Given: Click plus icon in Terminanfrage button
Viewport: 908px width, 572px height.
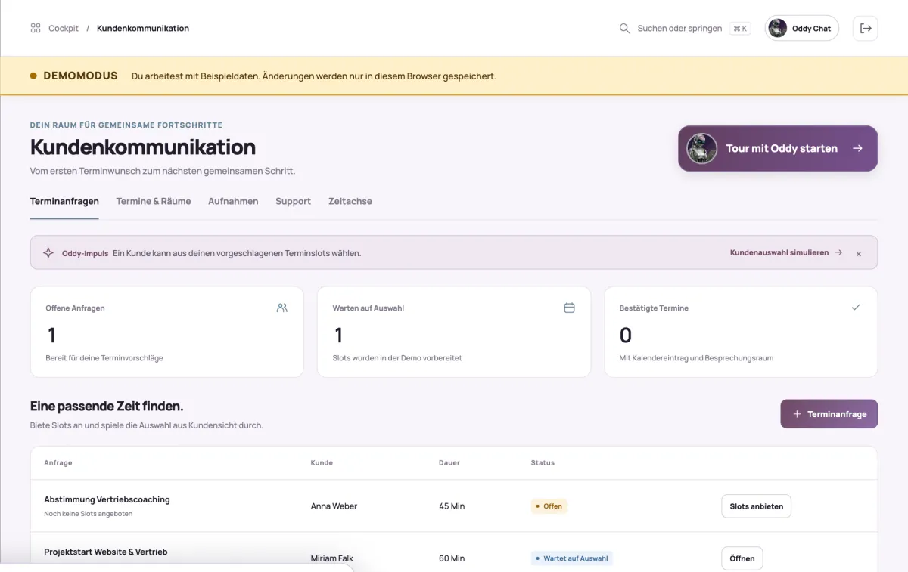Looking at the screenshot, I should (797, 414).
